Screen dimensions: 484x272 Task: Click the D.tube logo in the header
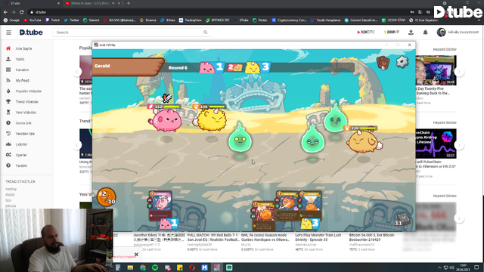31,32
